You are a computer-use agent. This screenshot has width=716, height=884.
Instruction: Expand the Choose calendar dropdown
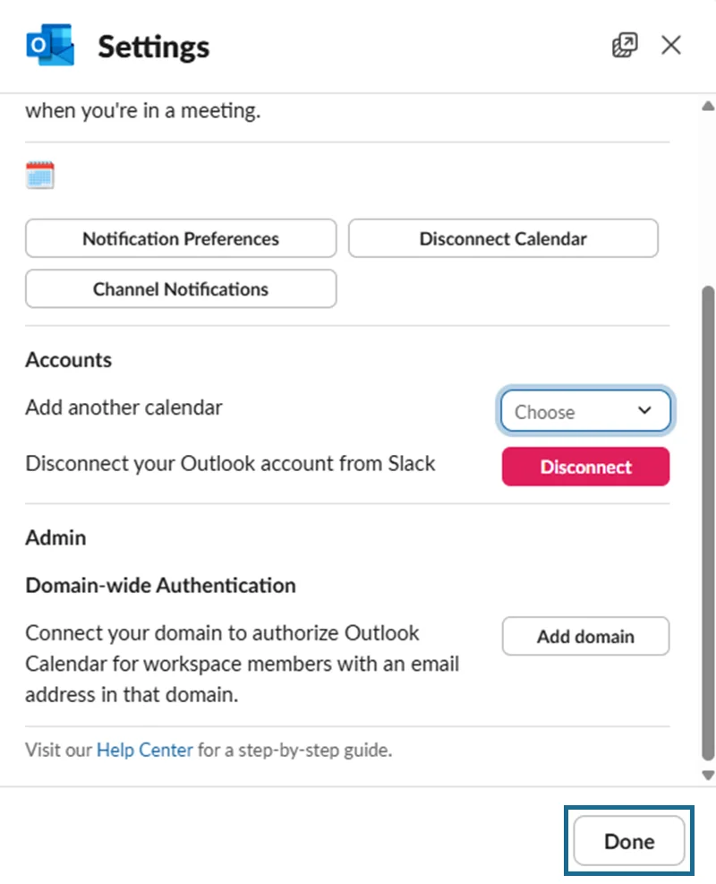point(585,412)
